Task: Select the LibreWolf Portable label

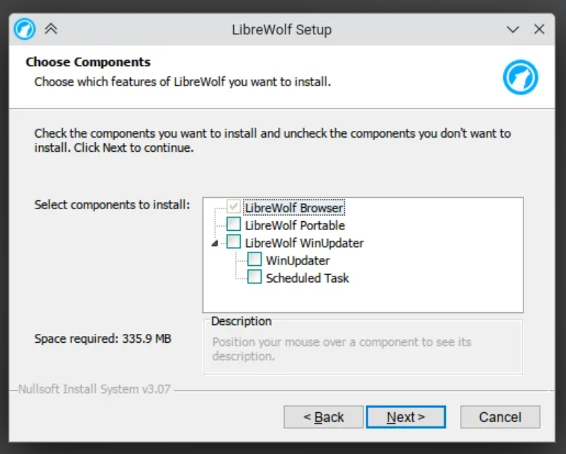Action: [x=295, y=225]
